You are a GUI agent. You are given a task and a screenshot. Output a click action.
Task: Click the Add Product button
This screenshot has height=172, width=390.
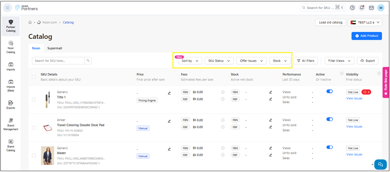[x=366, y=36]
